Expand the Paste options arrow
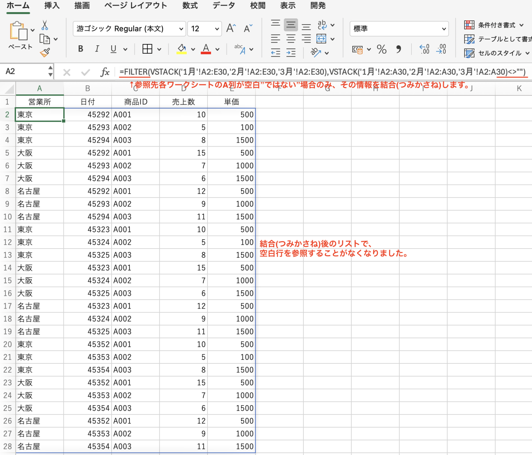 (x=33, y=30)
